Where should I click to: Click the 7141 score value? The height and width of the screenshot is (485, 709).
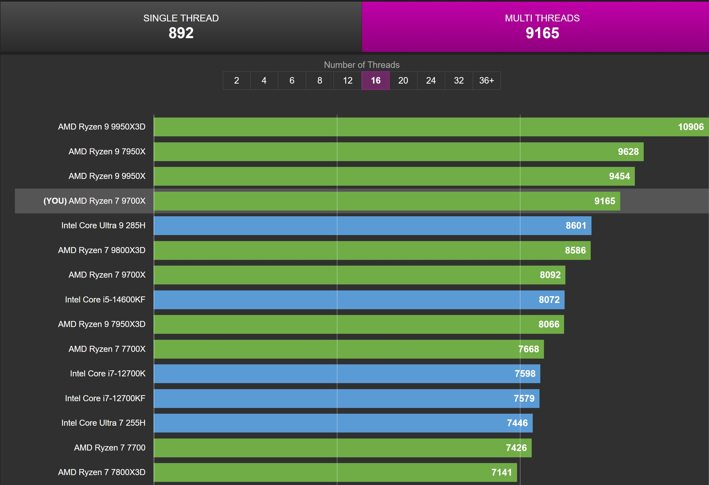pyautogui.click(x=502, y=472)
